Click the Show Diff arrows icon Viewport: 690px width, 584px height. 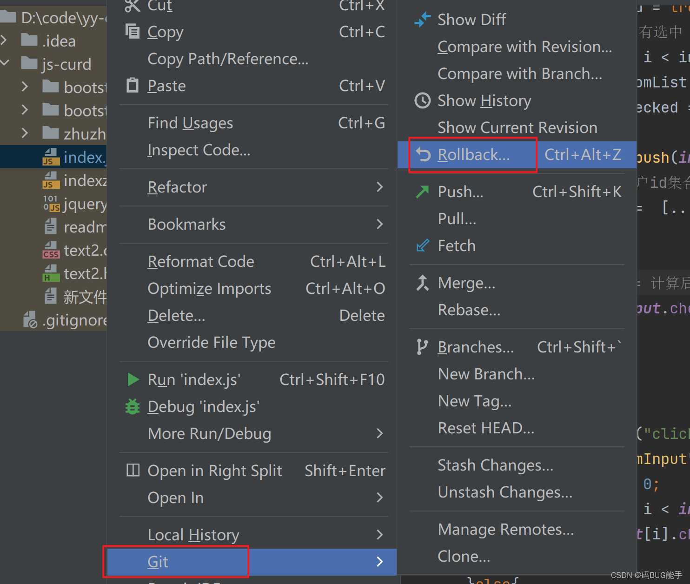click(x=422, y=20)
